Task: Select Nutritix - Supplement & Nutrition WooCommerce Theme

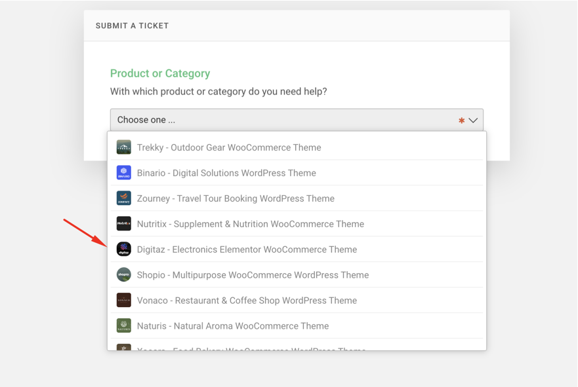Action: click(x=297, y=224)
